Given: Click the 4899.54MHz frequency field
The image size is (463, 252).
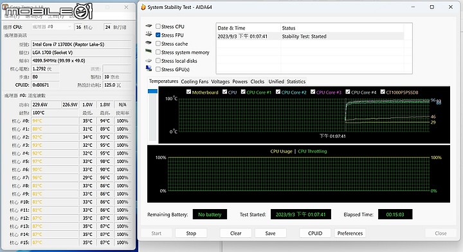Looking at the screenshot, I should pyautogui.click(x=81, y=61).
